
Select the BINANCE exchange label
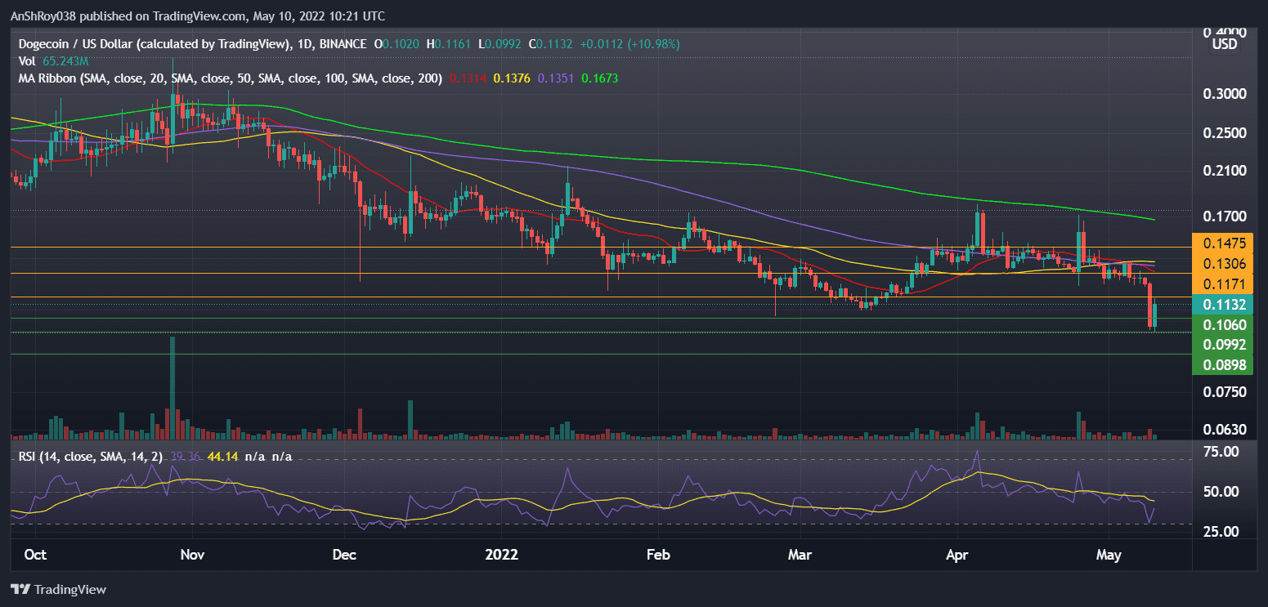(345, 44)
